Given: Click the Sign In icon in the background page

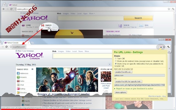Looking at the screenshot, I should [x=120, y=26].
